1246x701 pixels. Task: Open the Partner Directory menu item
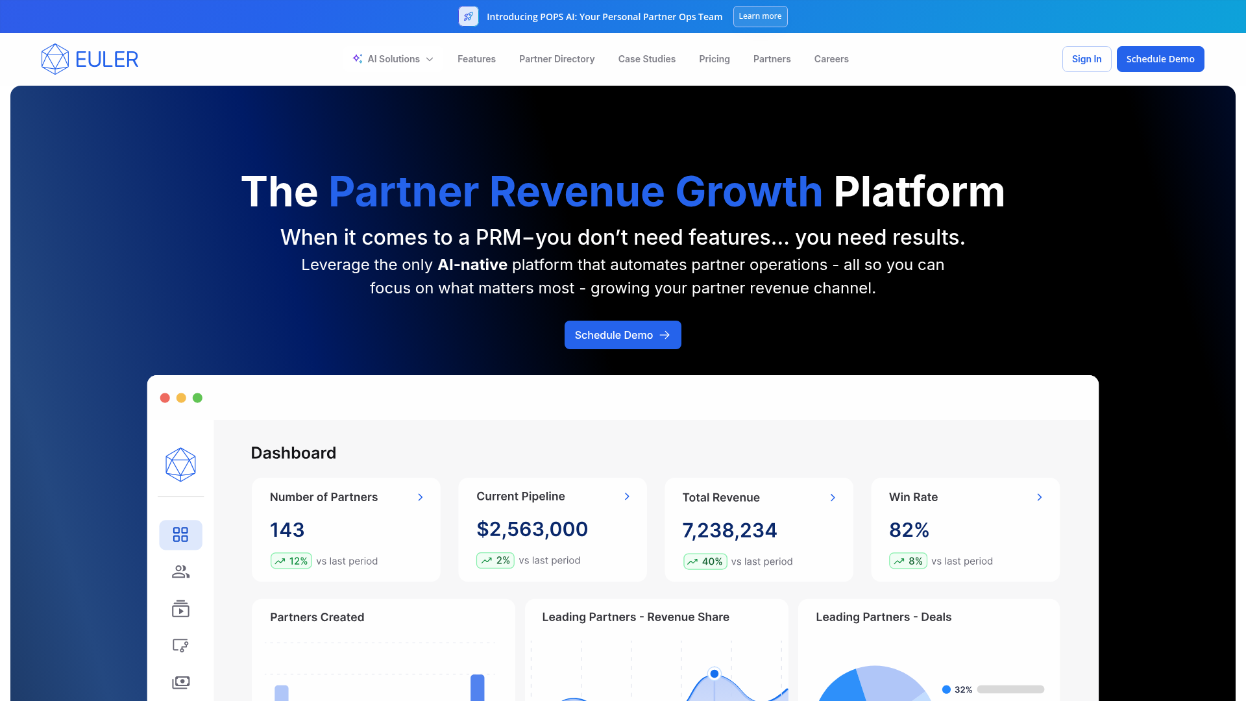pyautogui.click(x=557, y=59)
